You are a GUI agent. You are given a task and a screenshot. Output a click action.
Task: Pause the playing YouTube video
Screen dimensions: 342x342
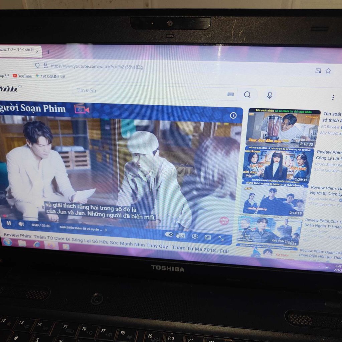coord(9,223)
